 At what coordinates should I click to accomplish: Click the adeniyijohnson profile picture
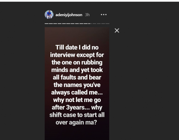[49, 14]
